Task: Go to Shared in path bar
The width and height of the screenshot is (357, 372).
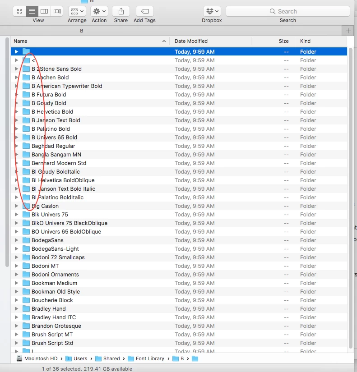Action: click(x=108, y=358)
